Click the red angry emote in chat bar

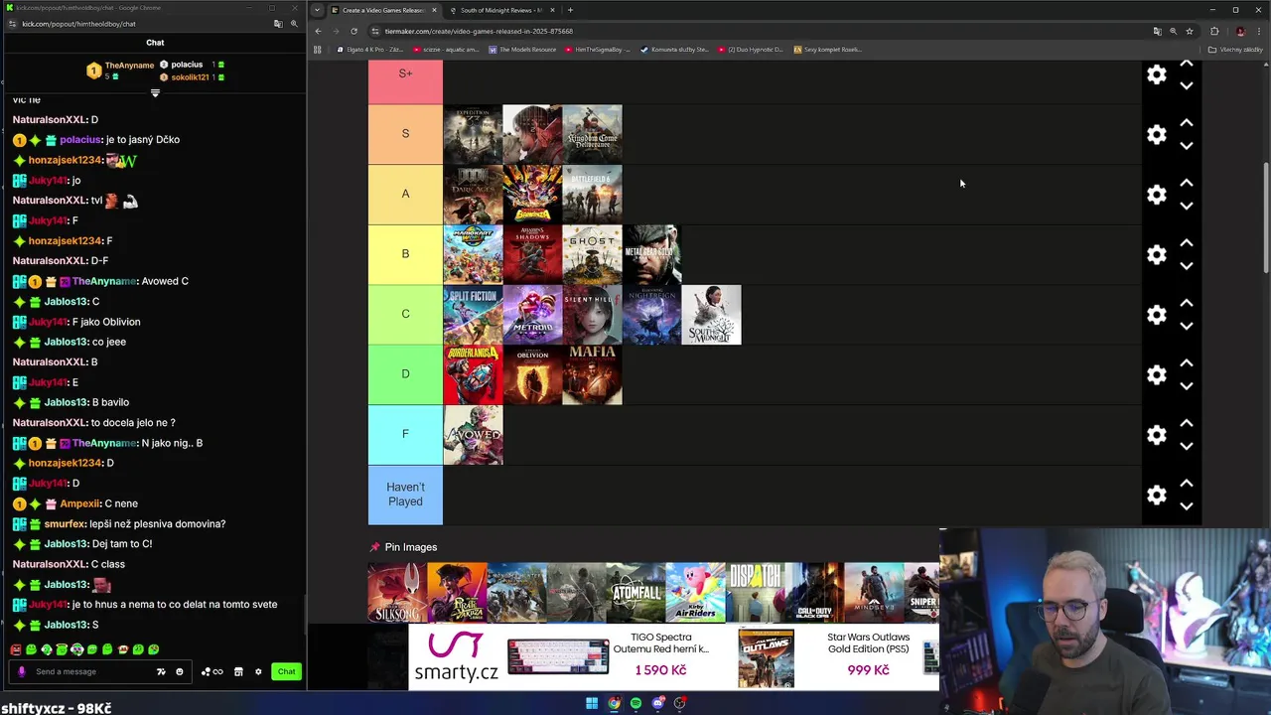(16, 649)
